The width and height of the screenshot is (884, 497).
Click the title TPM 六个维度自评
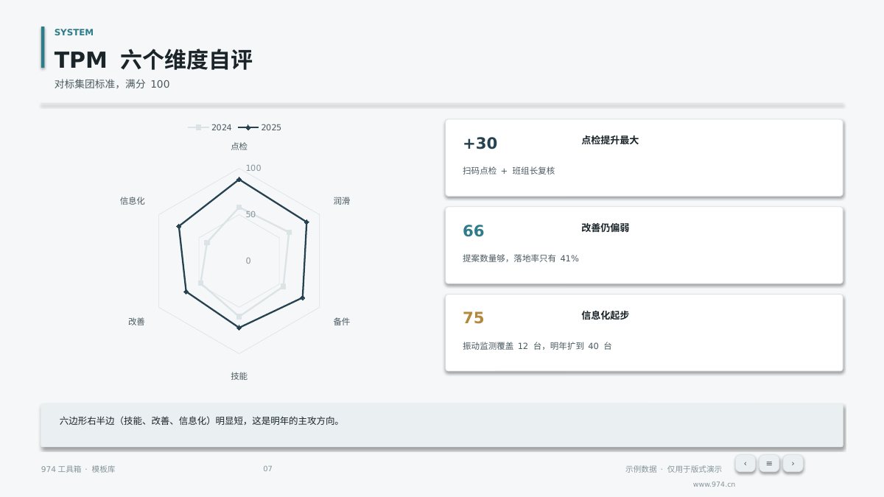coord(153,60)
